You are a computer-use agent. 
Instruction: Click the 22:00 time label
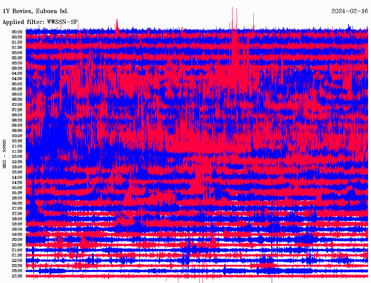17,261
